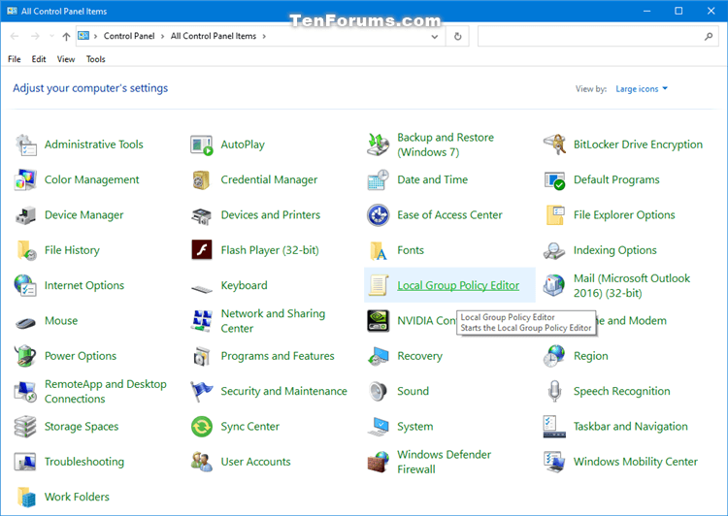This screenshot has height=516, width=728.
Task: Click the Default Programs icon
Action: click(x=554, y=180)
